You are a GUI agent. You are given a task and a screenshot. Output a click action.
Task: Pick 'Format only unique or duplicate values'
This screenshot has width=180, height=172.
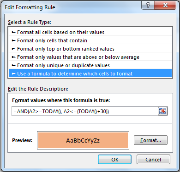(x=90, y=65)
